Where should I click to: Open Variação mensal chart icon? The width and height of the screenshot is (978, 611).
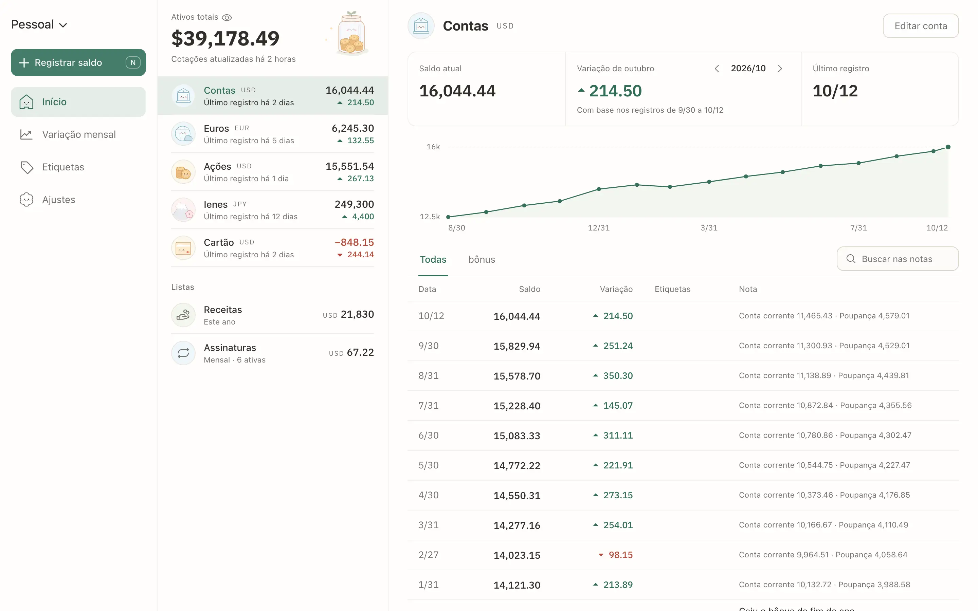pos(27,134)
